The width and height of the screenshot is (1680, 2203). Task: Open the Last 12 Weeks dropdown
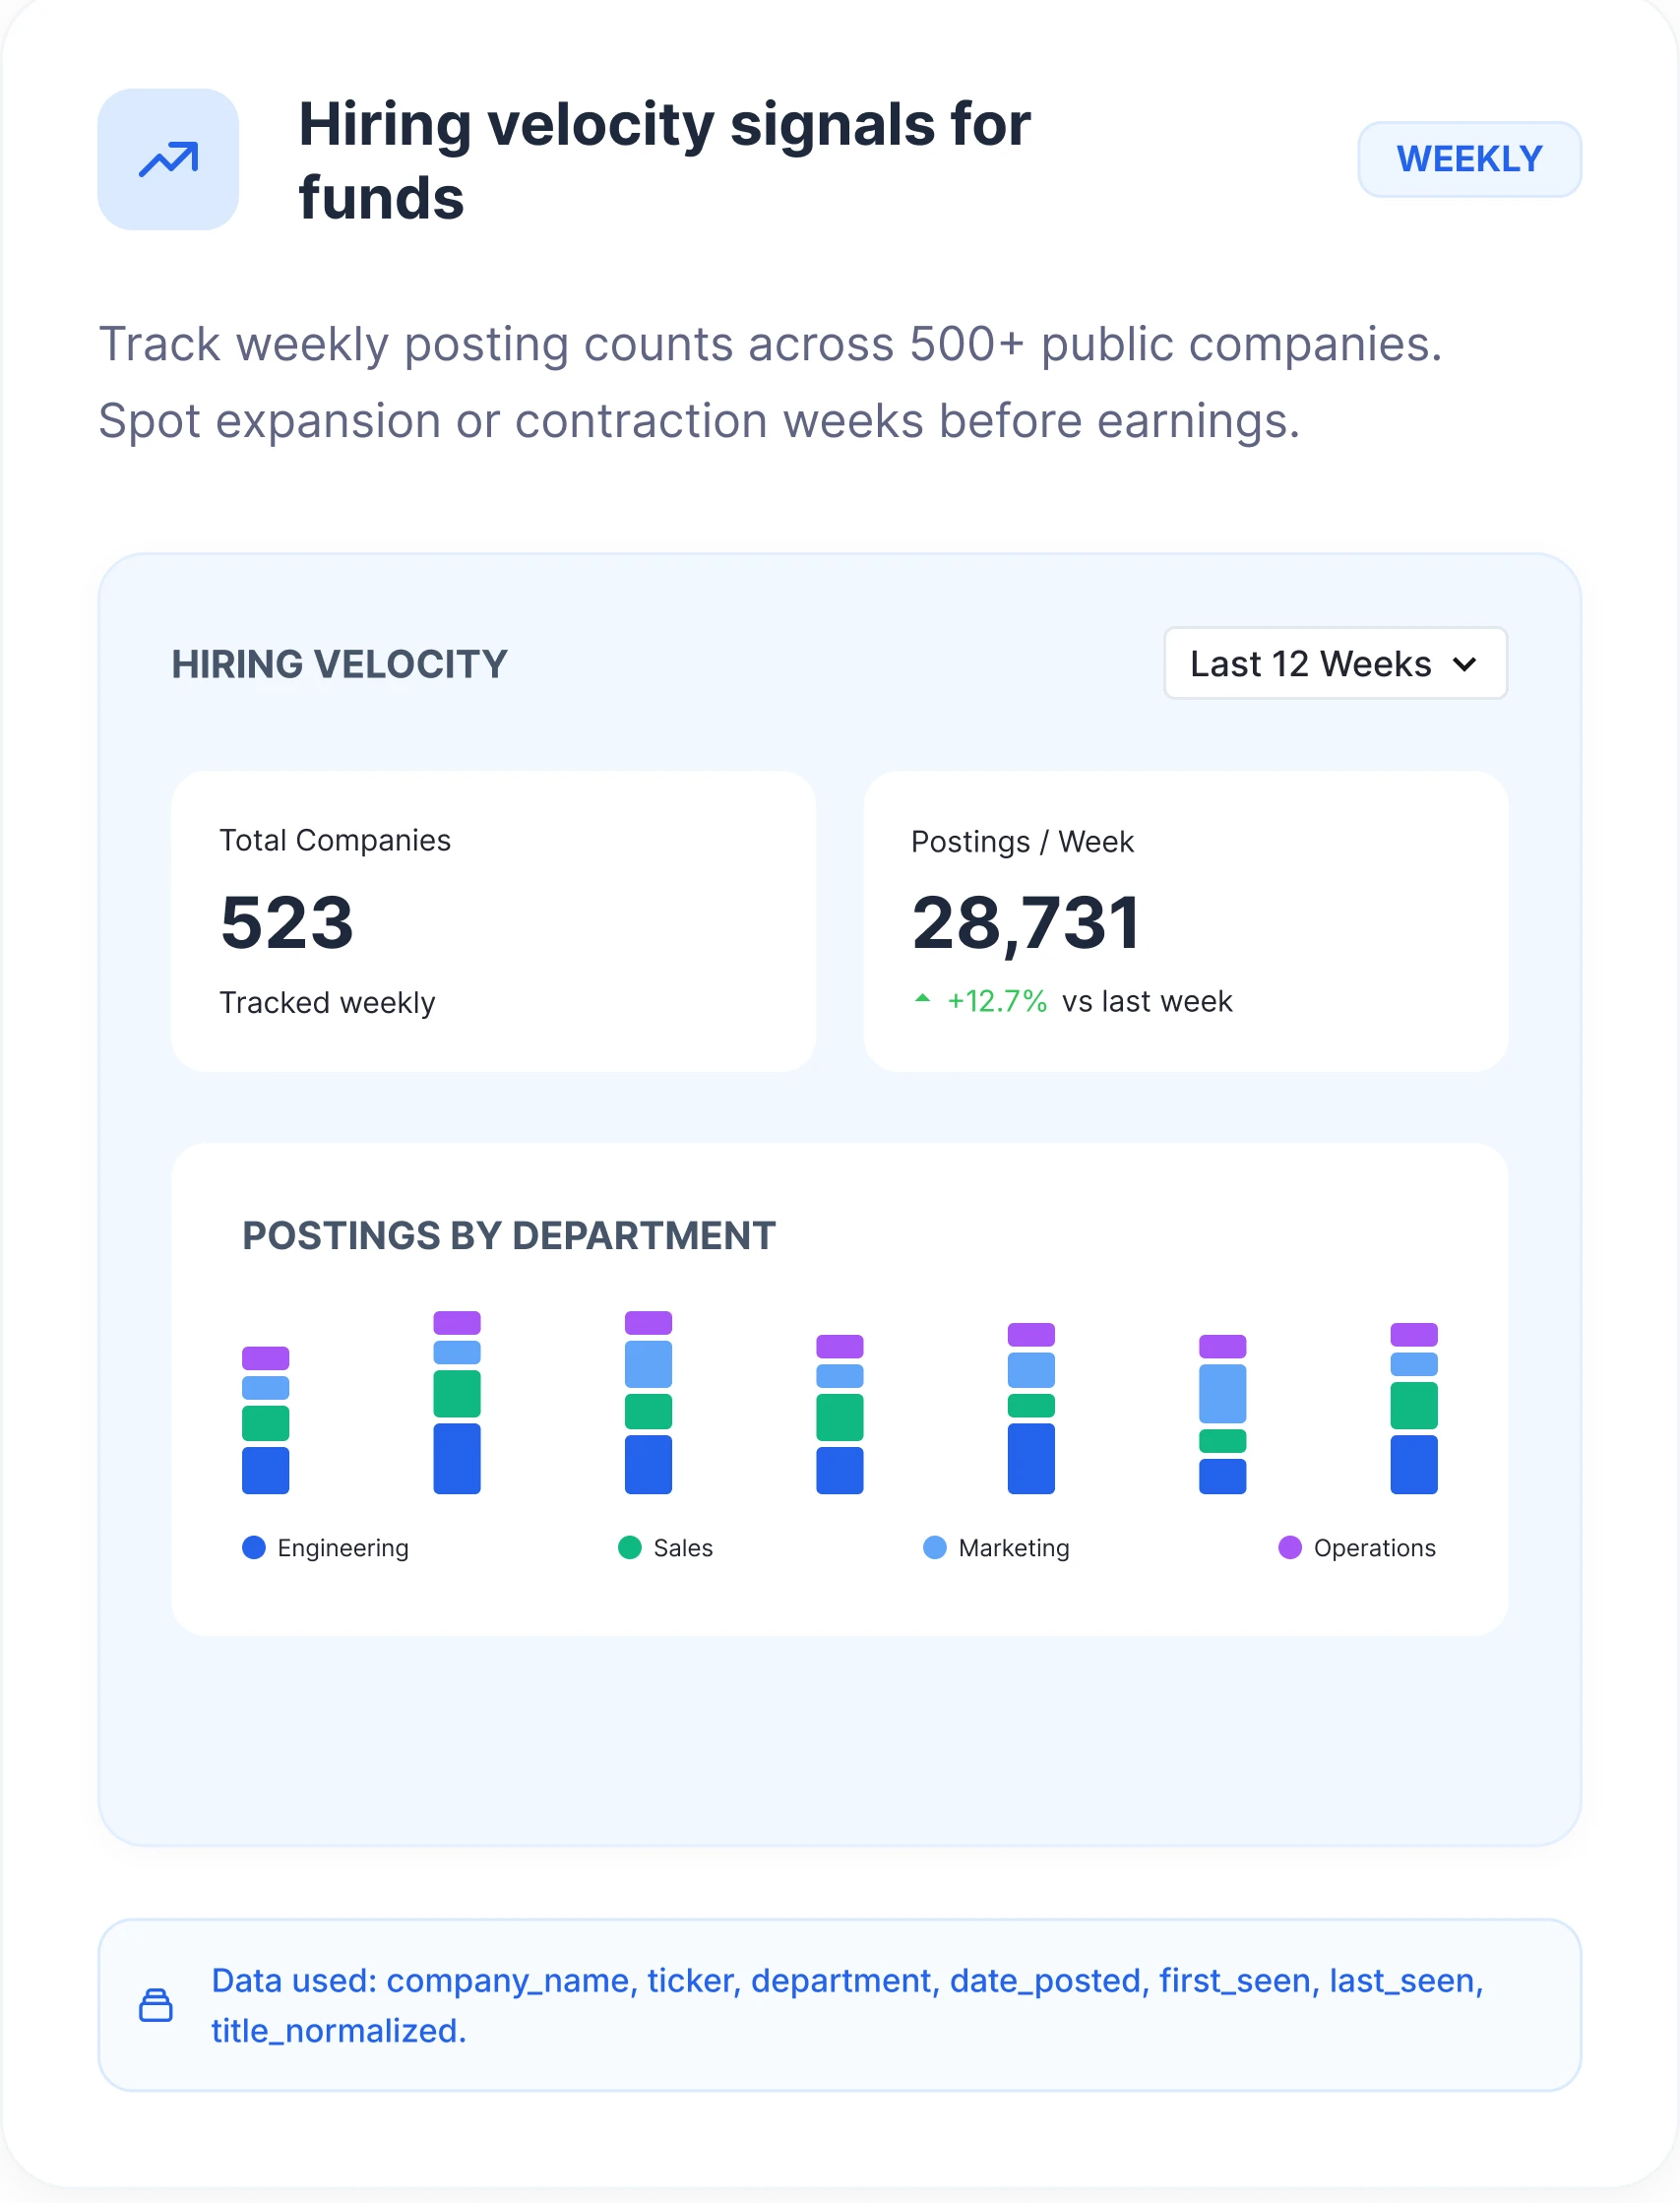(1335, 663)
